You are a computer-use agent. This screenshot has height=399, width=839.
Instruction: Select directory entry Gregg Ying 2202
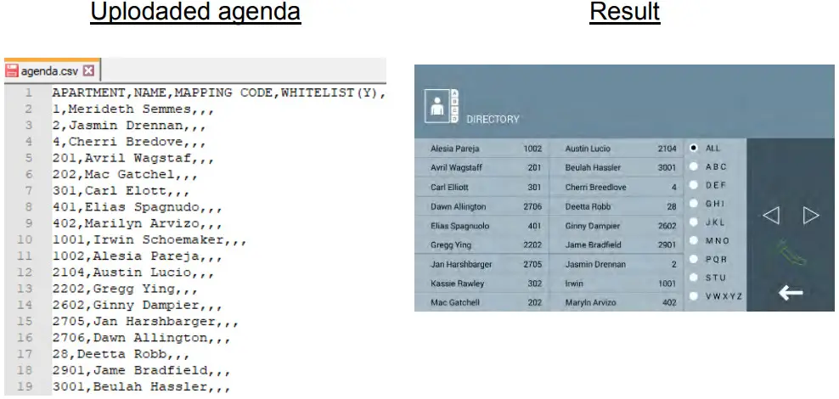pos(481,245)
